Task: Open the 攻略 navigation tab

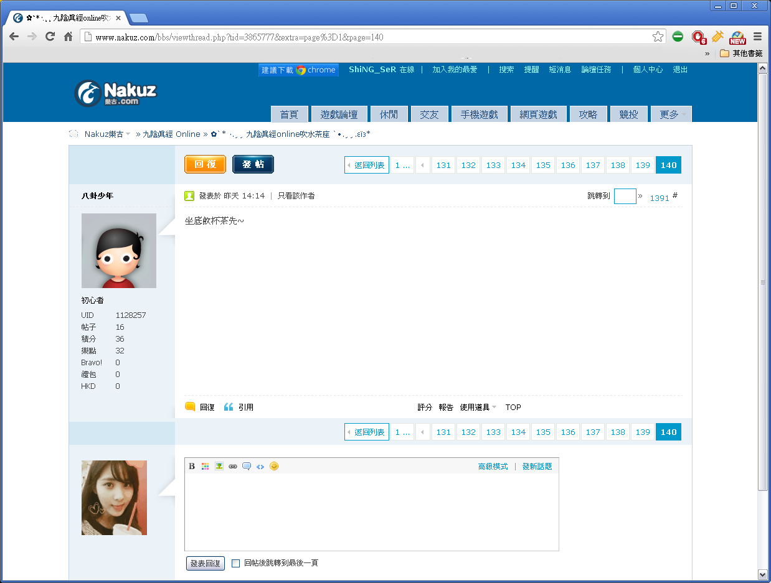Action: coord(588,114)
